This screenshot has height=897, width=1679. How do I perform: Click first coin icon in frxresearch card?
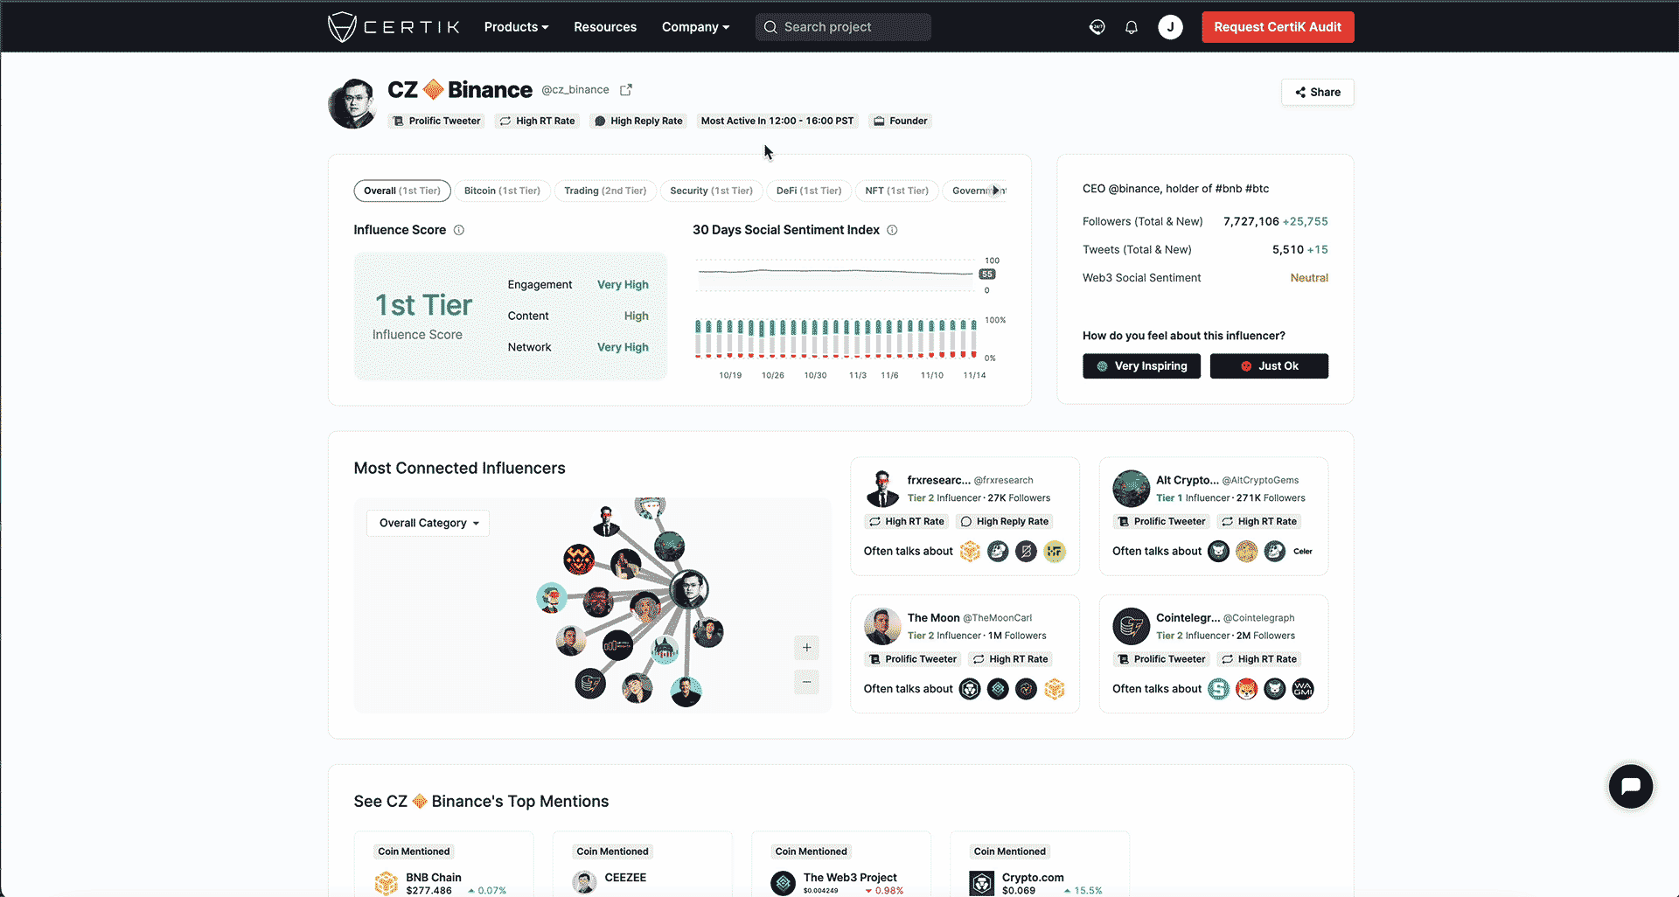click(970, 552)
